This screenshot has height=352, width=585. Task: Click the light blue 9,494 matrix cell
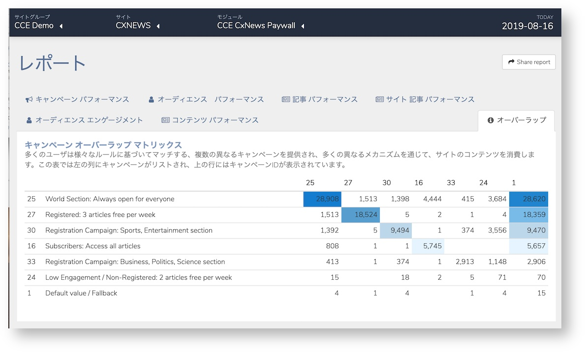396,231
